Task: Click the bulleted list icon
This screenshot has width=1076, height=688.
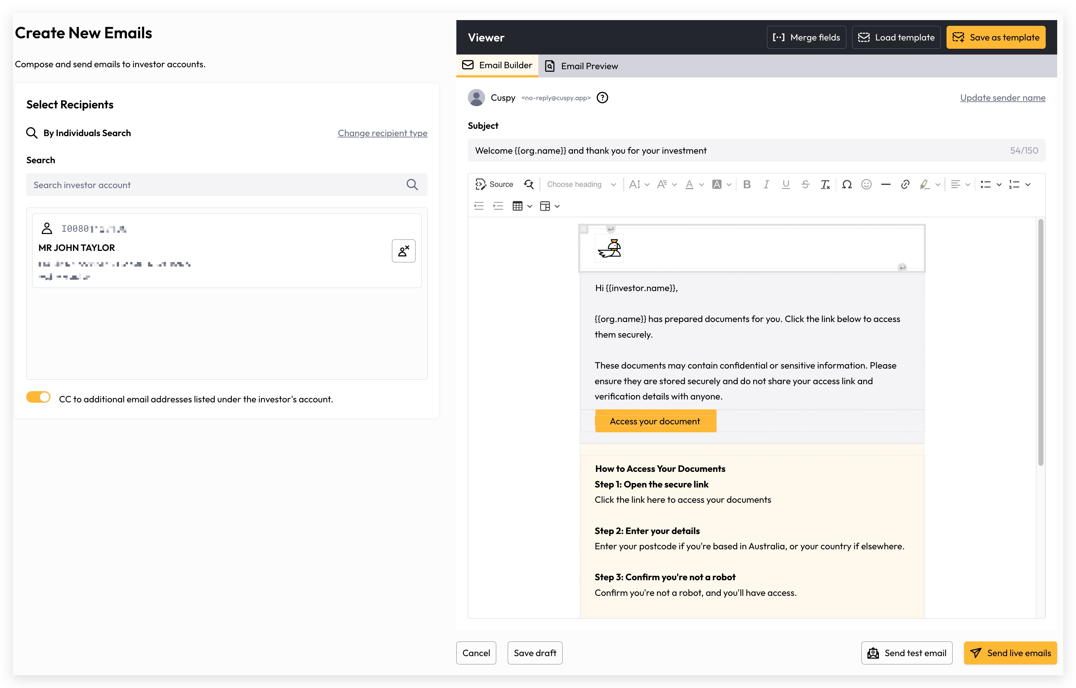Action: tap(986, 184)
